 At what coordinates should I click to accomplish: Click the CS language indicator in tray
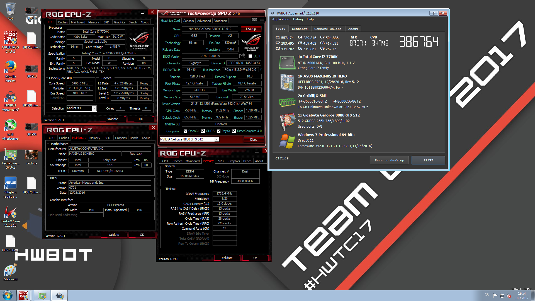(x=487, y=295)
